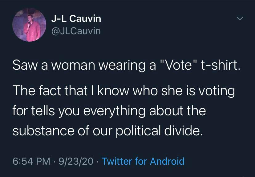Viewport: 255px width, 177px height.
Task: Click the @JLCauvin handle
Action: click(x=76, y=31)
